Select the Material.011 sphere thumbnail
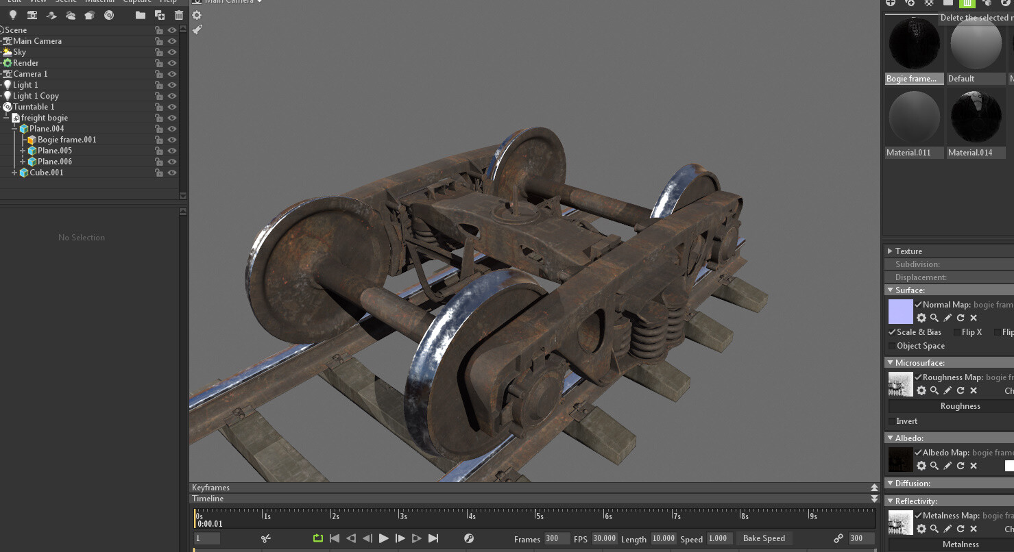 (x=914, y=116)
